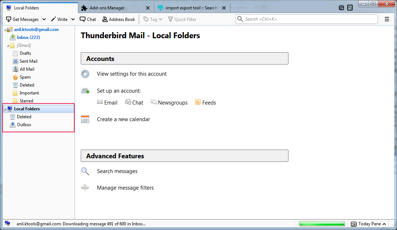Open the Drafts folder
Screen dimensions: 397x230
25,53
